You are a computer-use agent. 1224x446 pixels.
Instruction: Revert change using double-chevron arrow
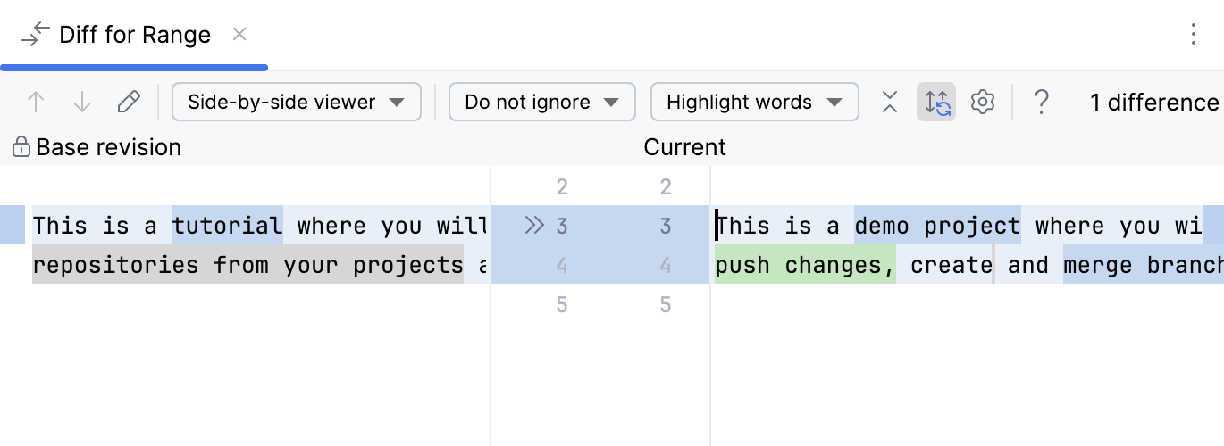tap(534, 226)
